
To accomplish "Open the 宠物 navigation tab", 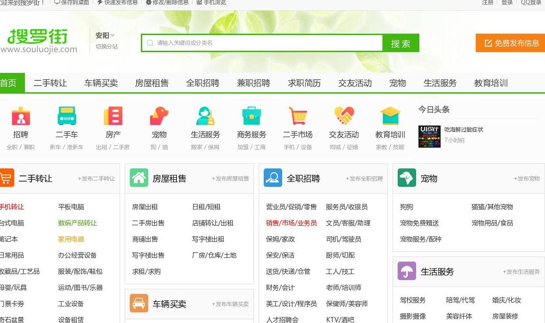I will (x=398, y=83).
